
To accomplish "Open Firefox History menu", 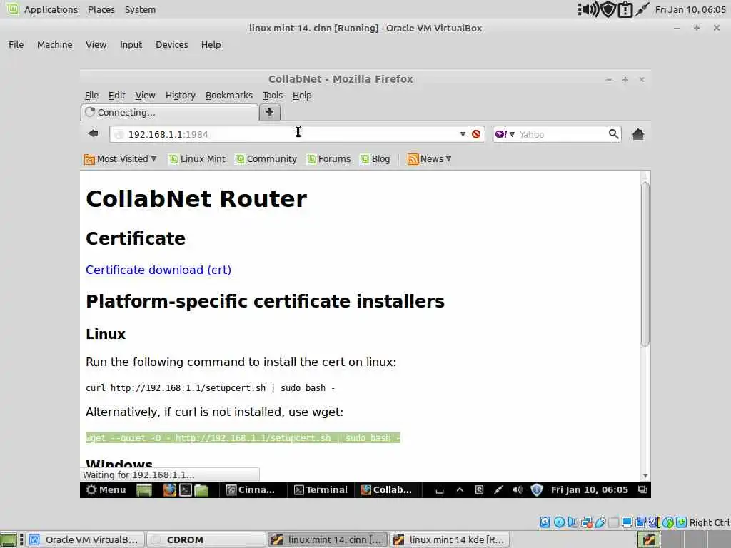I will click(181, 95).
